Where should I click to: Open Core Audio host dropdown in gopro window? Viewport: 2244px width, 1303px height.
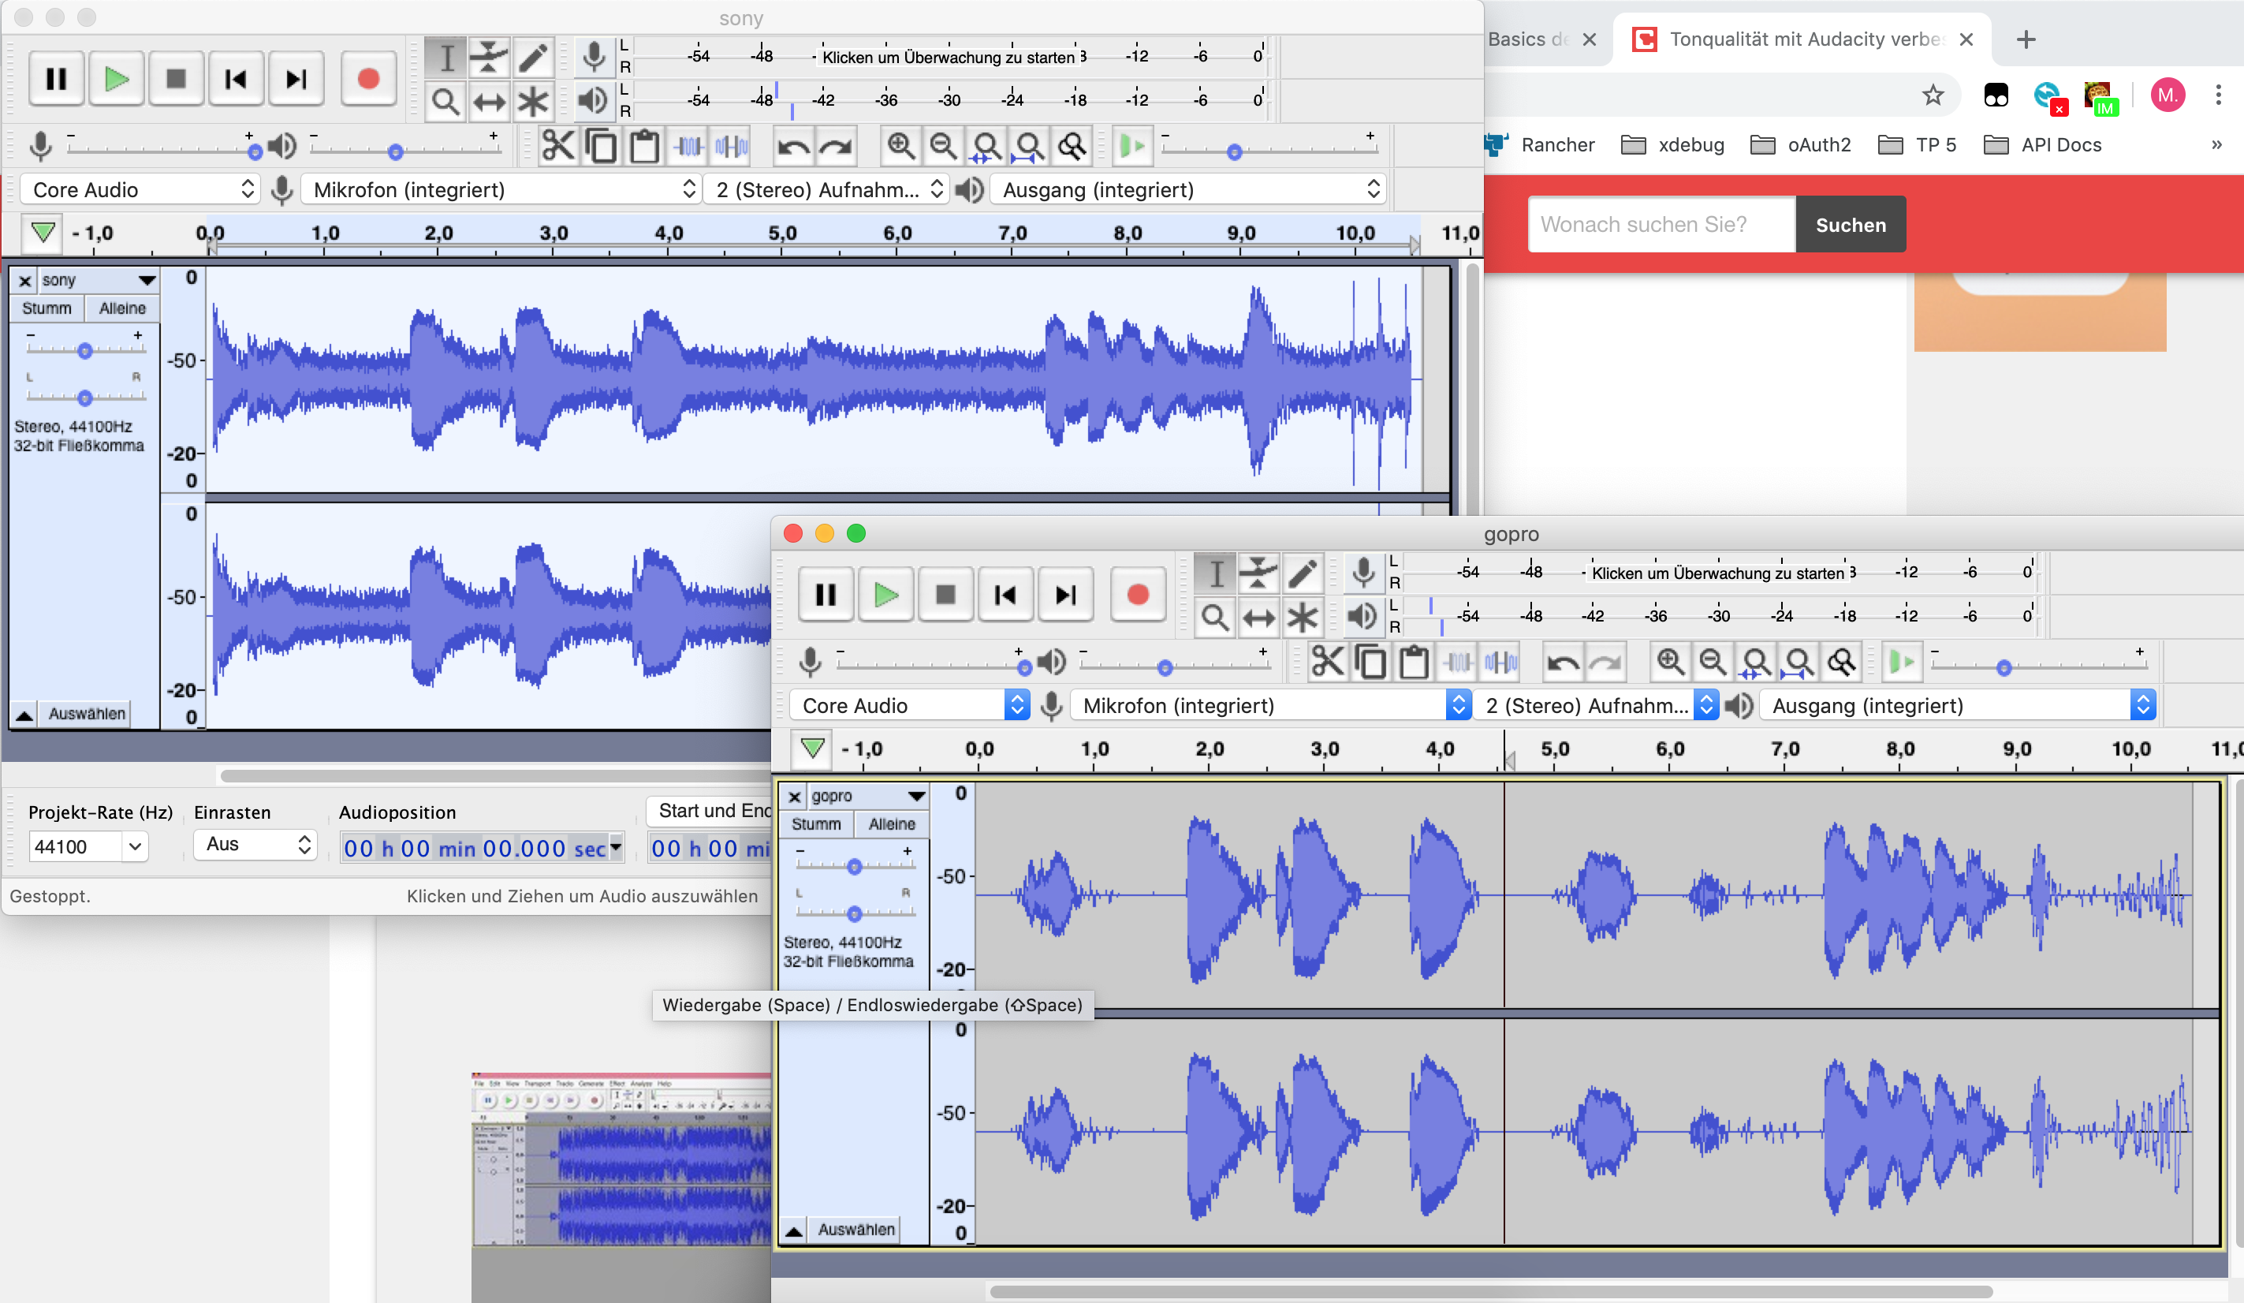(910, 705)
